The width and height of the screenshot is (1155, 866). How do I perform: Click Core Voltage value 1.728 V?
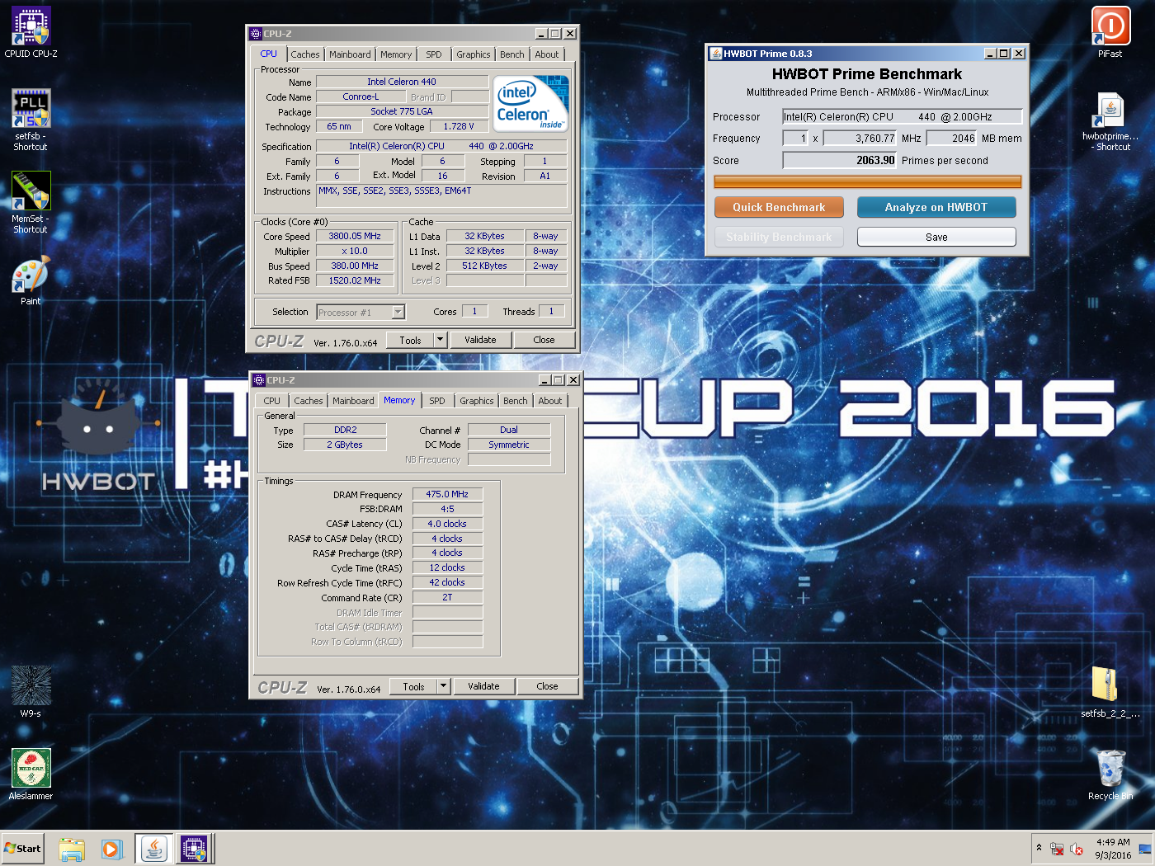pyautogui.click(x=459, y=126)
